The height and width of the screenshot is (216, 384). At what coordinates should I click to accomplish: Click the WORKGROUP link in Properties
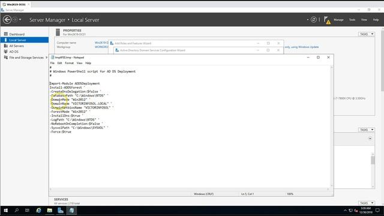101,47
